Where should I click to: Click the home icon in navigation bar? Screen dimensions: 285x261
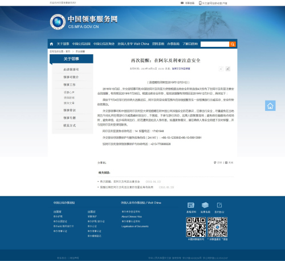(x=51, y=44)
